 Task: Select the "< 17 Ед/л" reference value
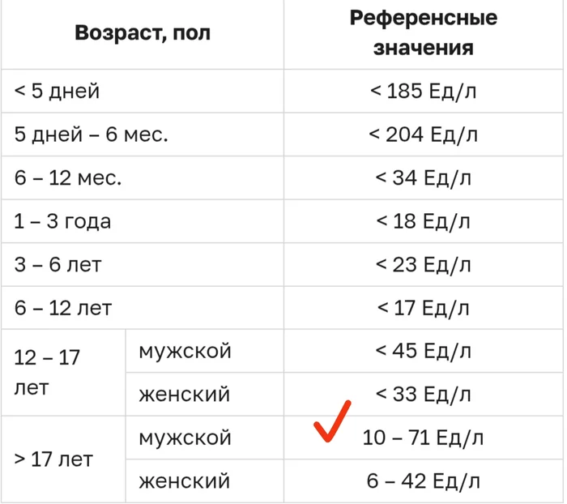(x=424, y=308)
